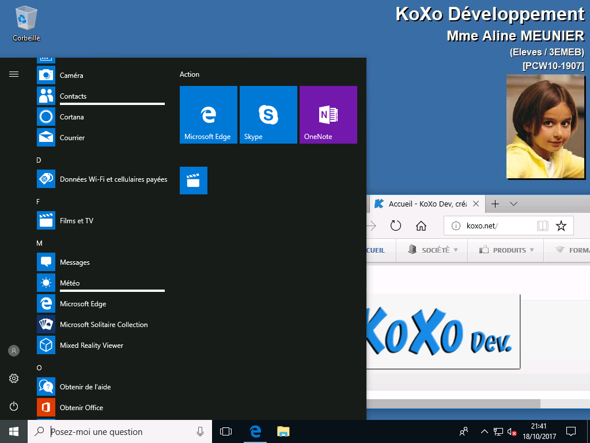This screenshot has height=443, width=590.
Task: Click the Windows Start button
Action: (14, 431)
